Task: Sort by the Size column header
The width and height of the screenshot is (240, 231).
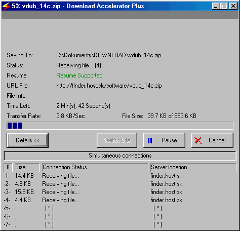Action: point(27,167)
